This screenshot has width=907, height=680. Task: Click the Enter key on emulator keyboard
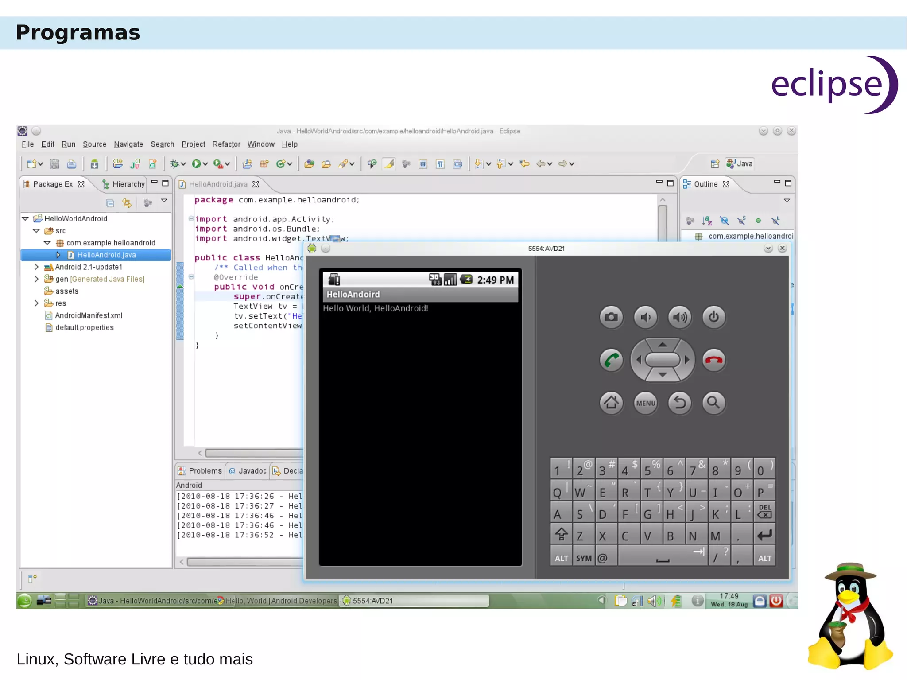click(764, 535)
